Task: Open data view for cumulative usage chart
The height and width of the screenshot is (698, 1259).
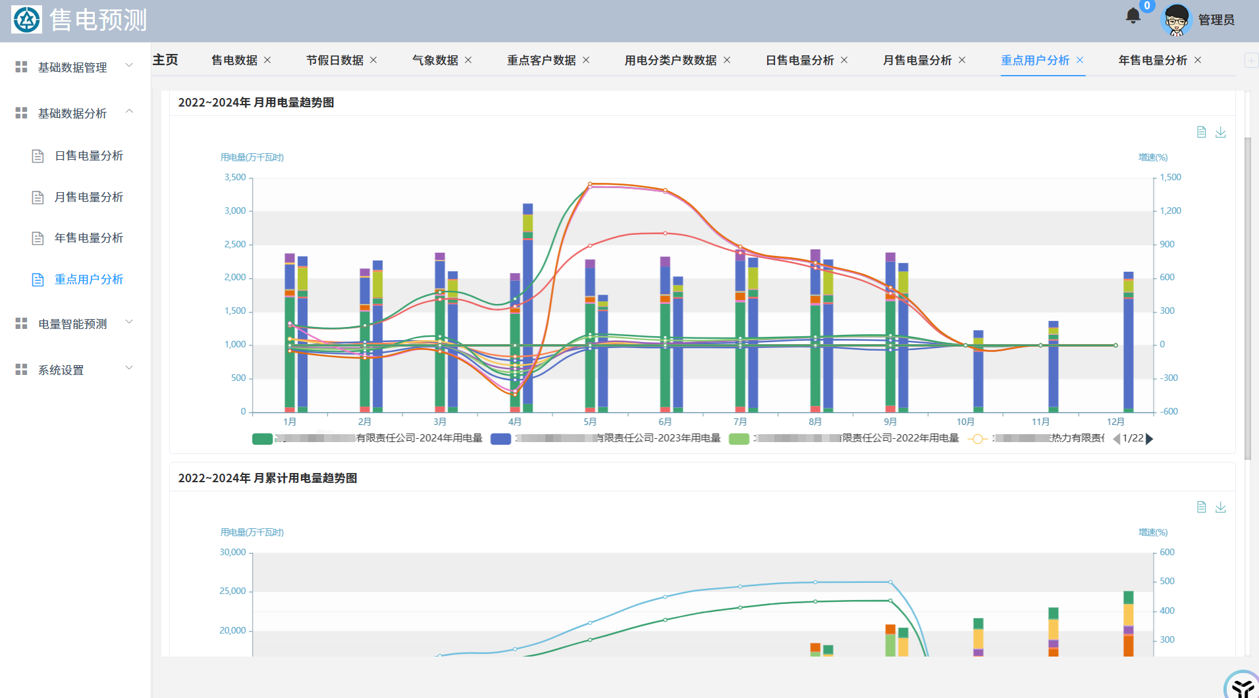Action: coord(1201,507)
